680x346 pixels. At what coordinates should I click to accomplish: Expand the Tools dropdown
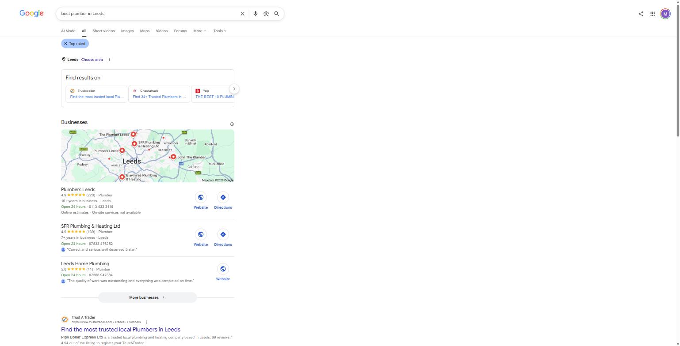click(220, 31)
